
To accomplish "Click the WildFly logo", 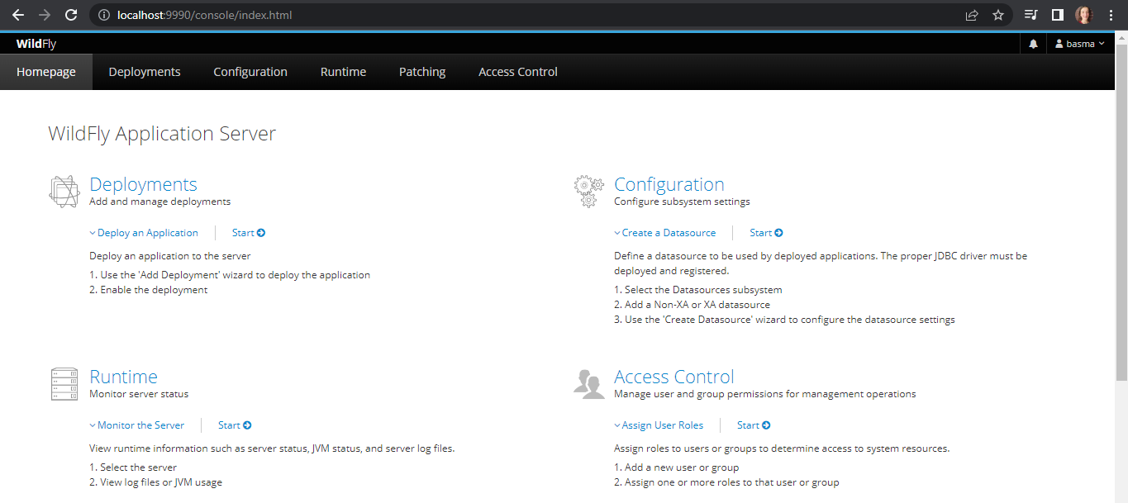I will pos(36,44).
